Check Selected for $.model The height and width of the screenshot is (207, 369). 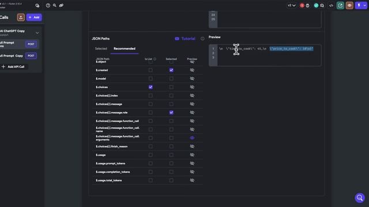[x=171, y=79]
